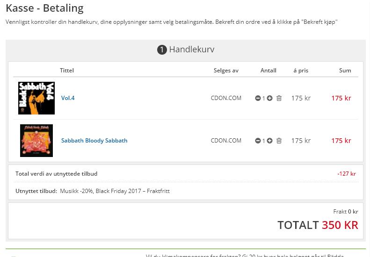Screen dimensions: 370x257
Task: Click the TOTALT 350 KR amount
Action: click(318, 225)
